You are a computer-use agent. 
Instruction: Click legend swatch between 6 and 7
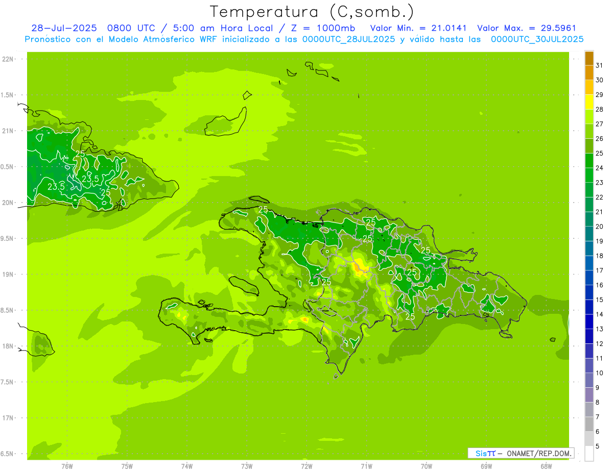point(589,424)
